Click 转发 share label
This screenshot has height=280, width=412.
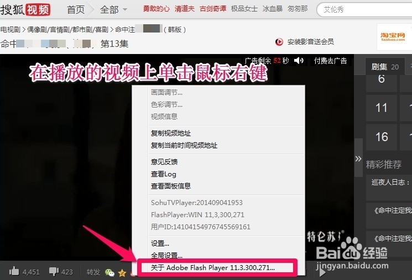[93, 272]
